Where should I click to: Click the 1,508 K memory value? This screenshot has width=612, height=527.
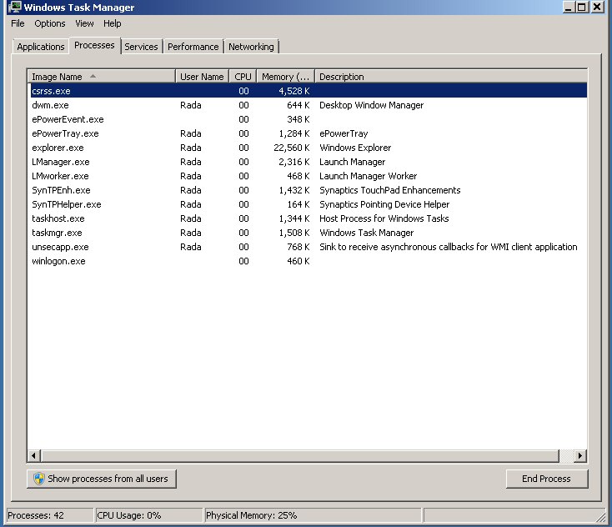click(x=293, y=233)
